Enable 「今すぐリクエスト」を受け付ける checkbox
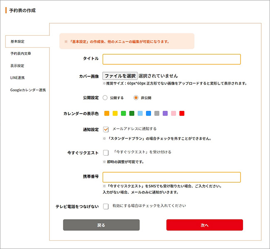The height and width of the screenshot is (249, 270). pos(106,153)
